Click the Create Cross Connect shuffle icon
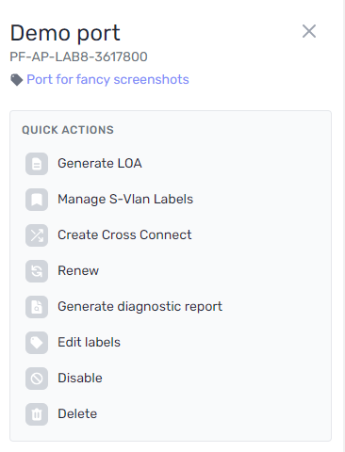 37,235
